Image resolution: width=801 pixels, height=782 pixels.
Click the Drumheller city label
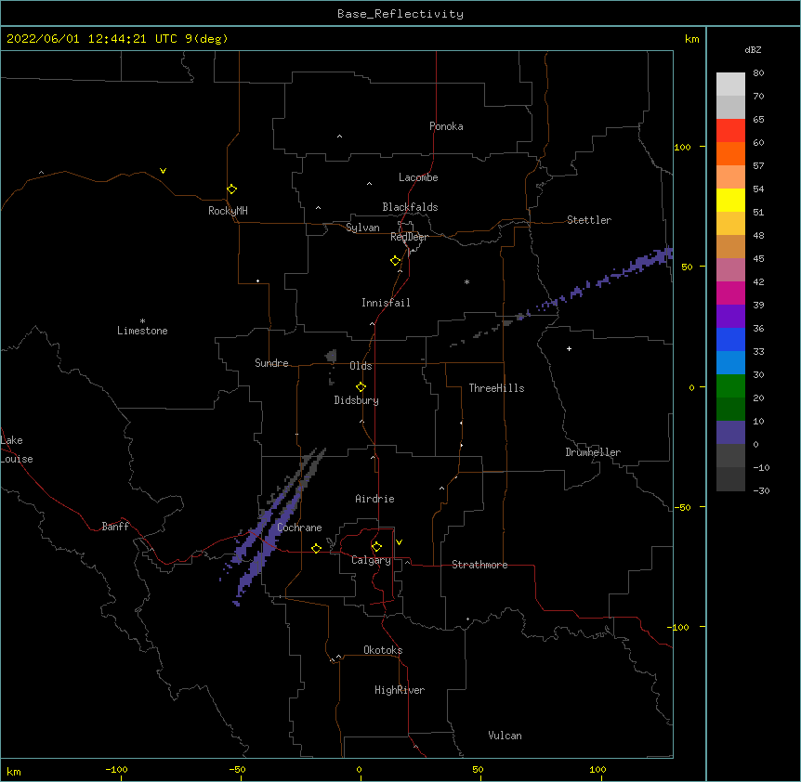(593, 452)
